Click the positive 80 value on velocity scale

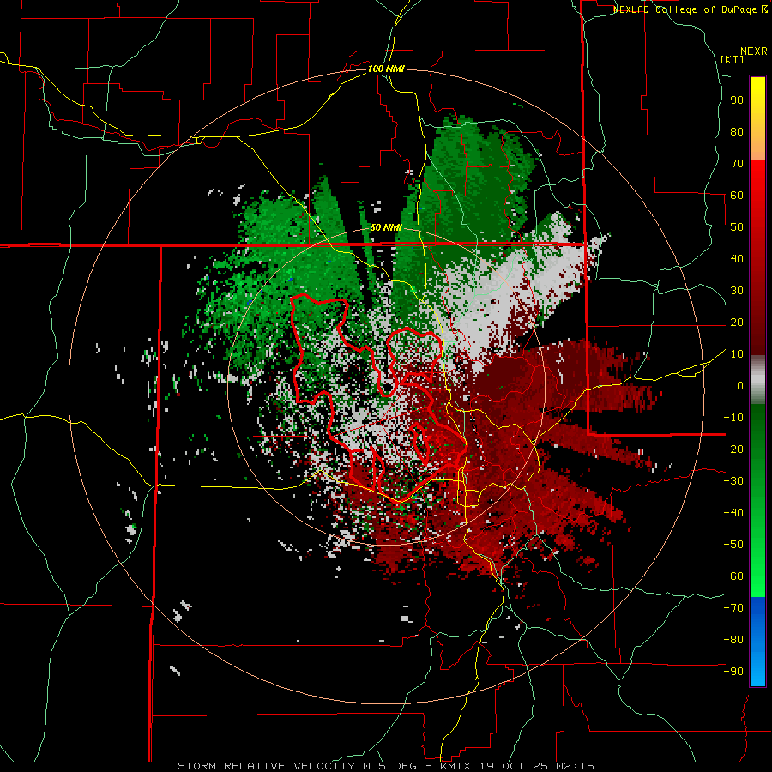737,132
